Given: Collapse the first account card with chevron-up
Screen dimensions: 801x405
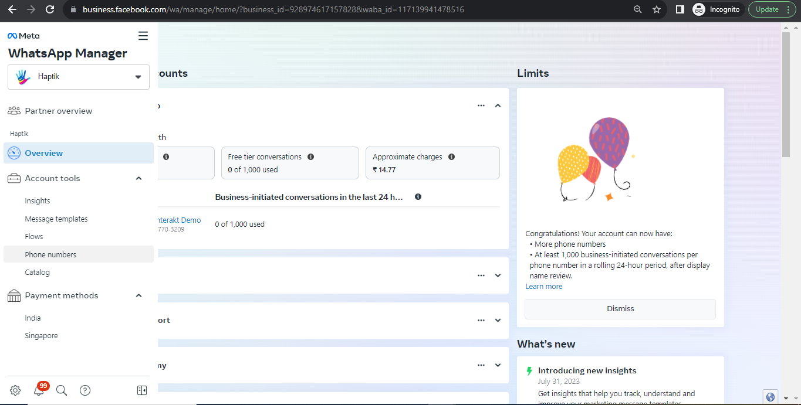Looking at the screenshot, I should coord(498,105).
